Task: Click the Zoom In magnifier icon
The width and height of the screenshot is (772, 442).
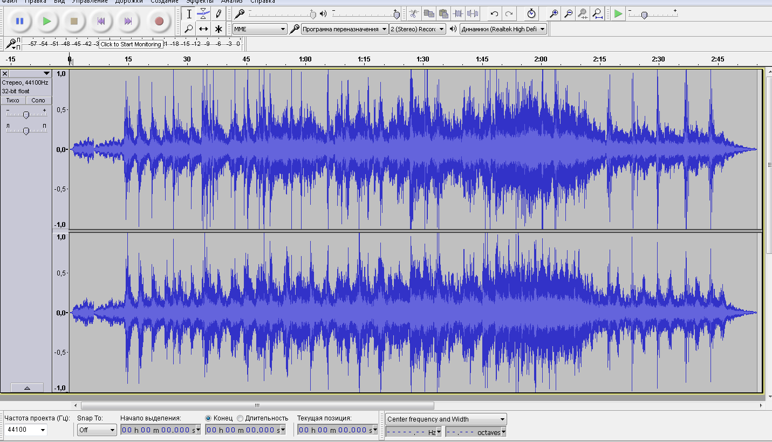Action: (x=554, y=13)
